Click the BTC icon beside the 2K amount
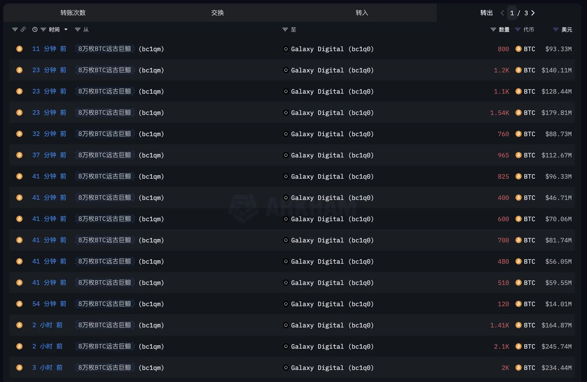Screen dimensions: 587x382 pos(519,368)
